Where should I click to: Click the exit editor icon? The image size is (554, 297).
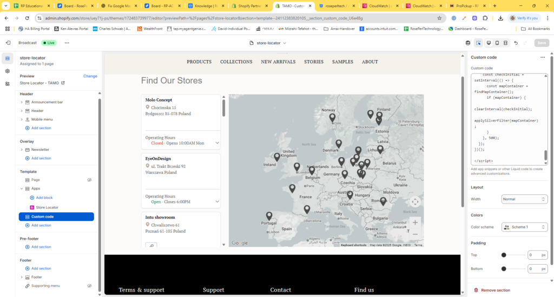(x=8, y=43)
